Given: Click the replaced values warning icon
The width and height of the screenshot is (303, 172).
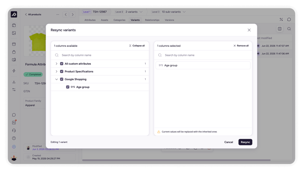Looking at the screenshot, I should point(159,132).
